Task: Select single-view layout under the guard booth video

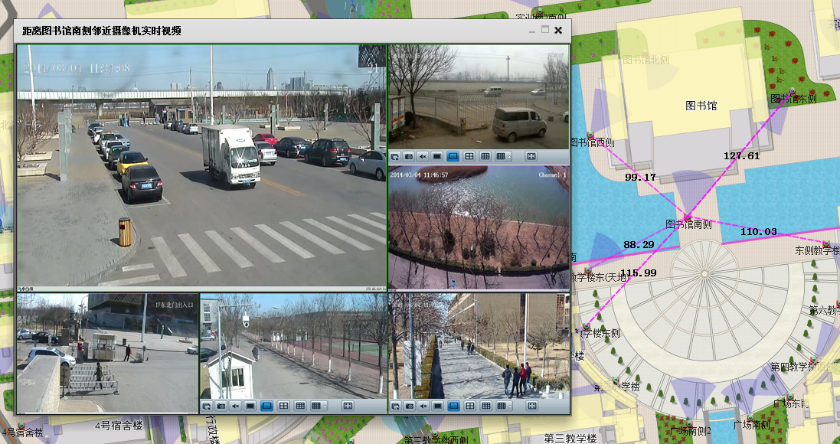Action: (266, 406)
